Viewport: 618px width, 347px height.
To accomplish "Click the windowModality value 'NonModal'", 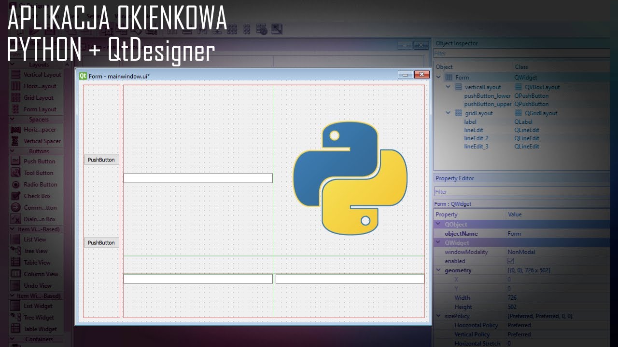I will (521, 252).
